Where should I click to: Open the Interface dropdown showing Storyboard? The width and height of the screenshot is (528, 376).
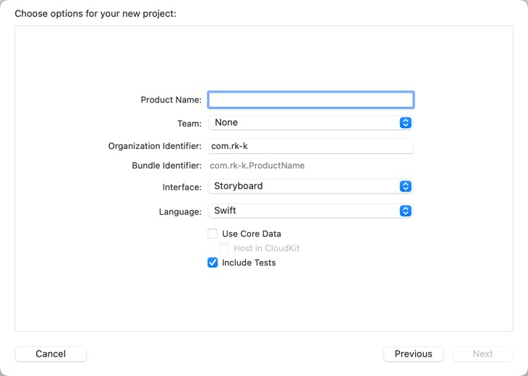[x=310, y=186]
